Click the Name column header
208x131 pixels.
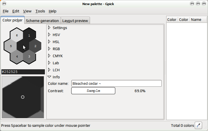coord(198,20)
